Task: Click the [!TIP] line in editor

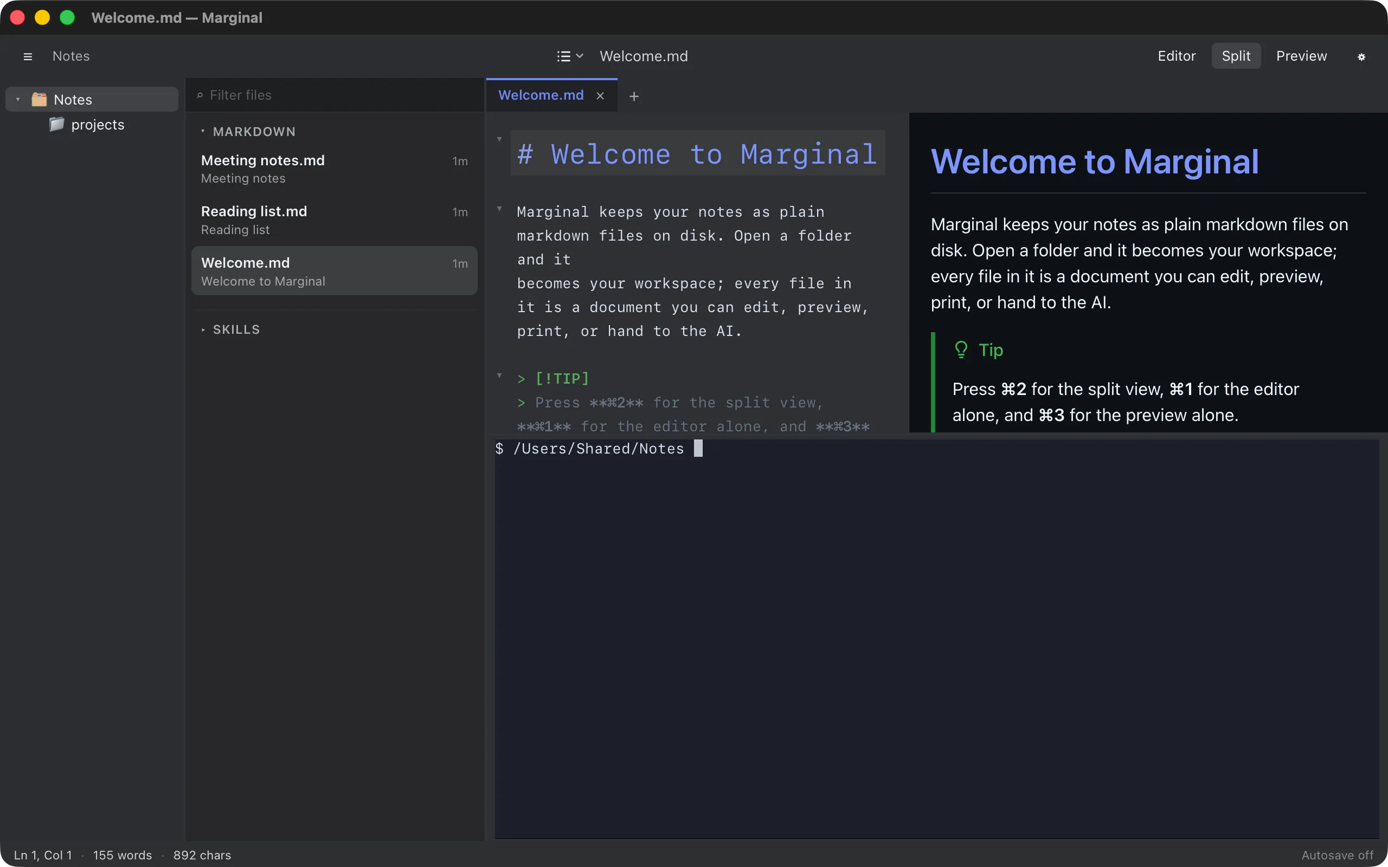Action: tap(553, 378)
